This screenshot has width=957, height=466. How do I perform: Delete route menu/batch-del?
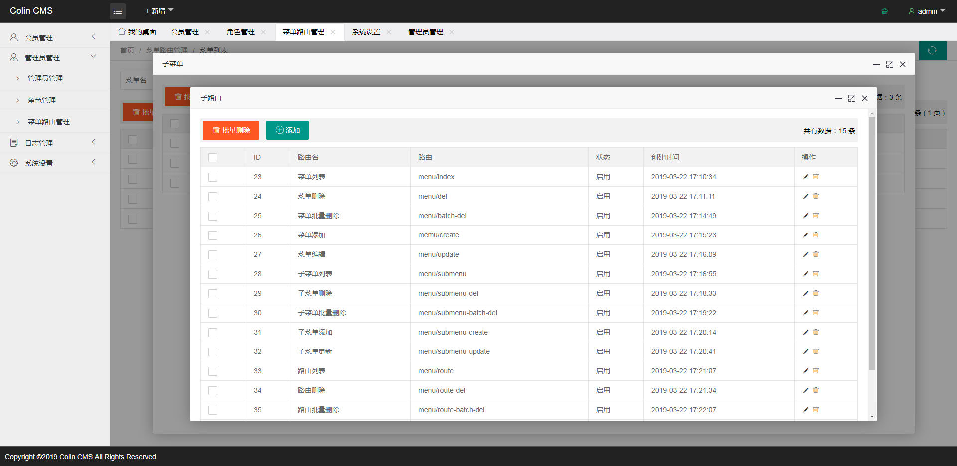(816, 216)
